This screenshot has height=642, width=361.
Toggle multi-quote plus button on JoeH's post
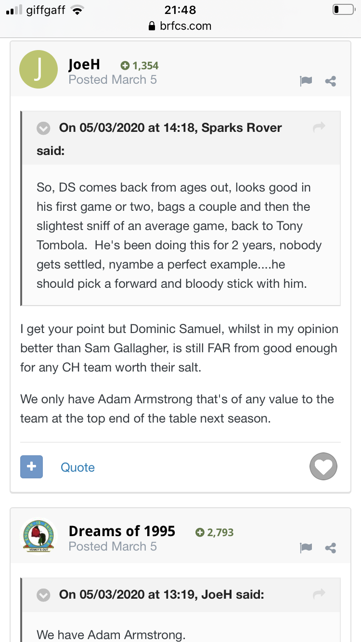tap(31, 467)
